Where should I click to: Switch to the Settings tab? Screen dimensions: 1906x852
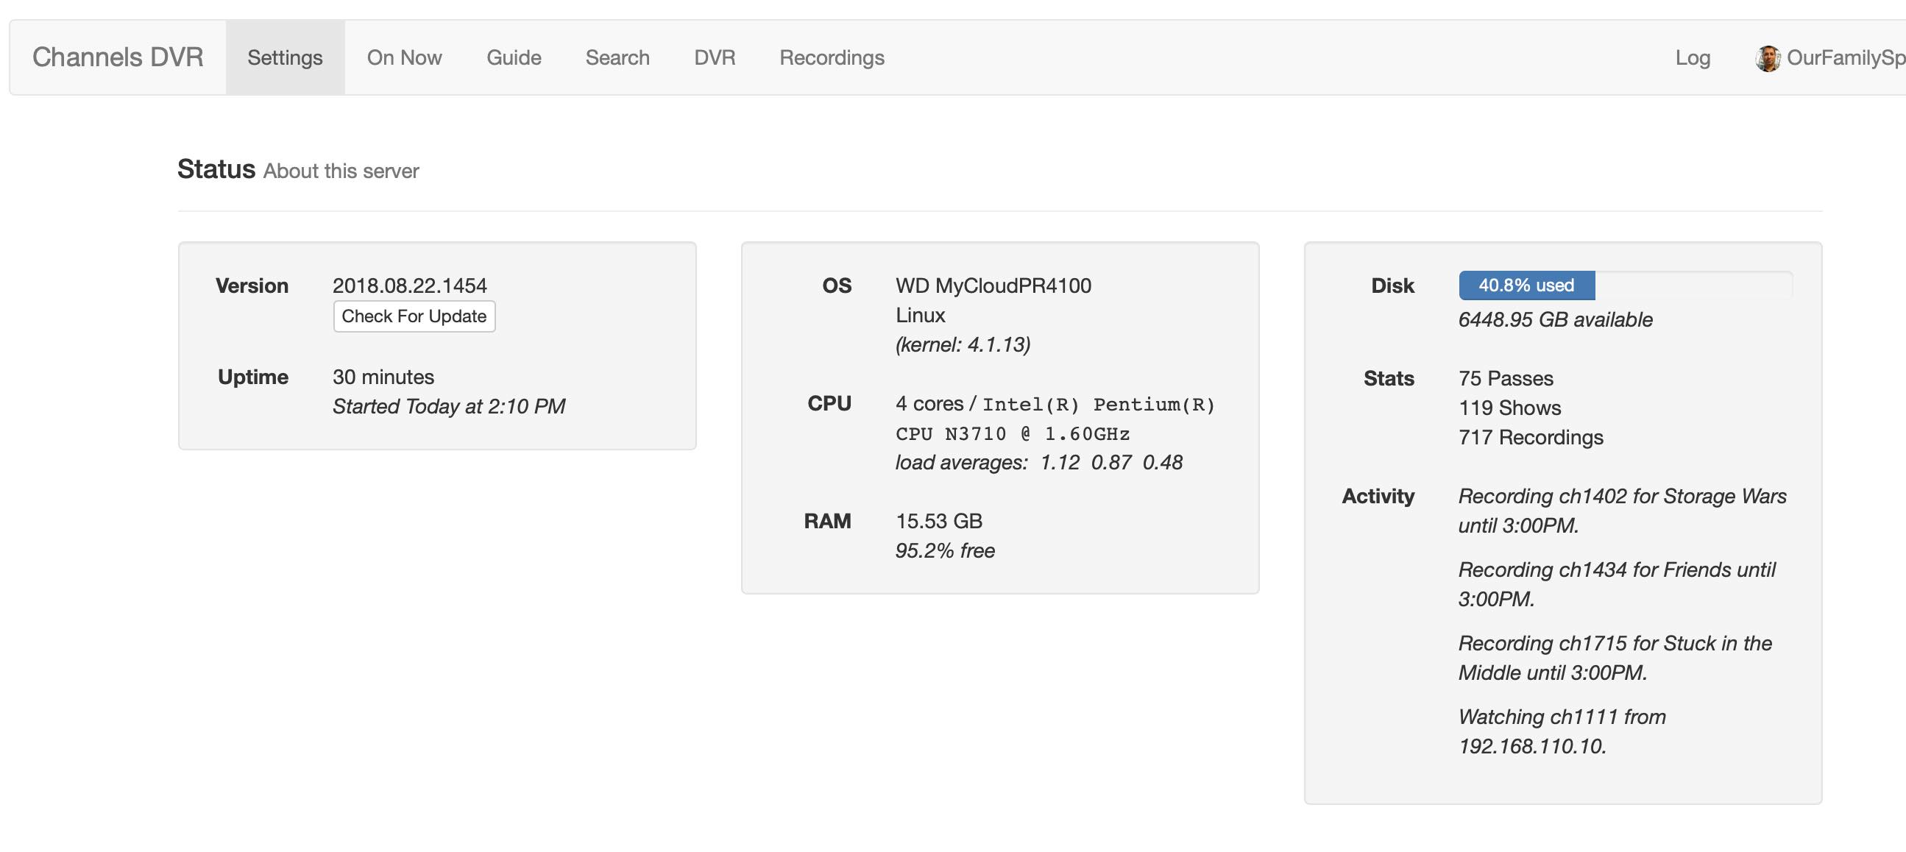click(x=285, y=57)
